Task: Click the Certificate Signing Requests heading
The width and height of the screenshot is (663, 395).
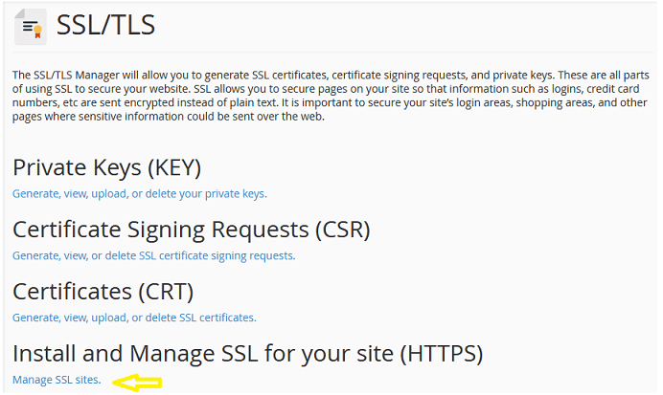Action: click(192, 230)
